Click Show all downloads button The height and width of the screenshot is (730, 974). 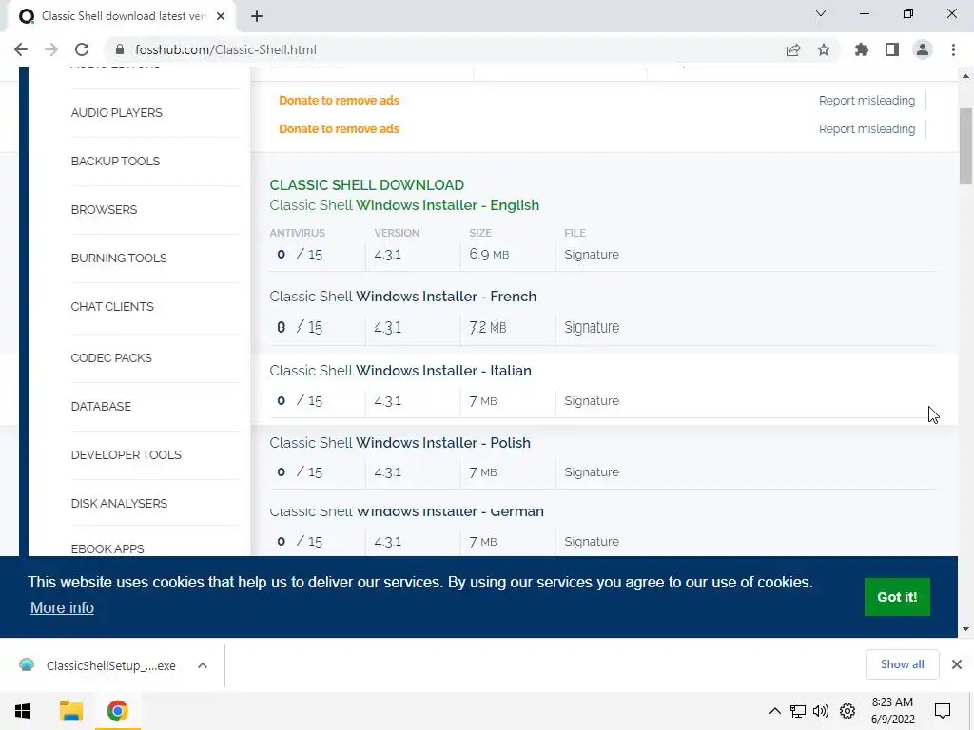(902, 664)
